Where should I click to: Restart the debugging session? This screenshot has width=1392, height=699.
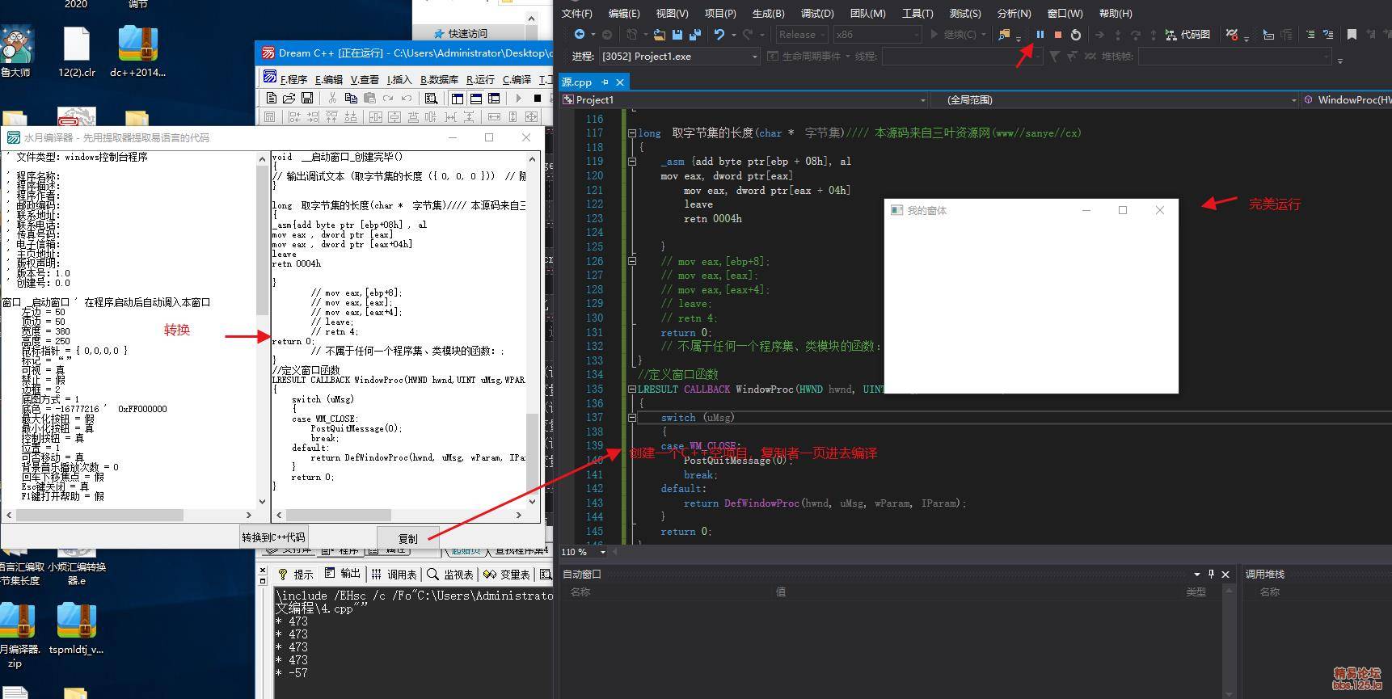coord(1076,35)
